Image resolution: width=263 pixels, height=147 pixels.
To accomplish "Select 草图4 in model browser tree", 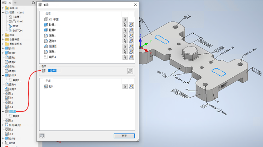I will [16, 116].
